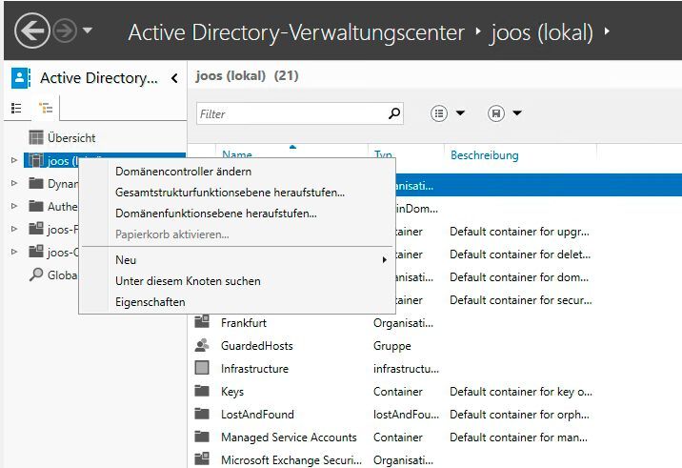Click the Managed Service Accounts folder icon

[202, 437]
